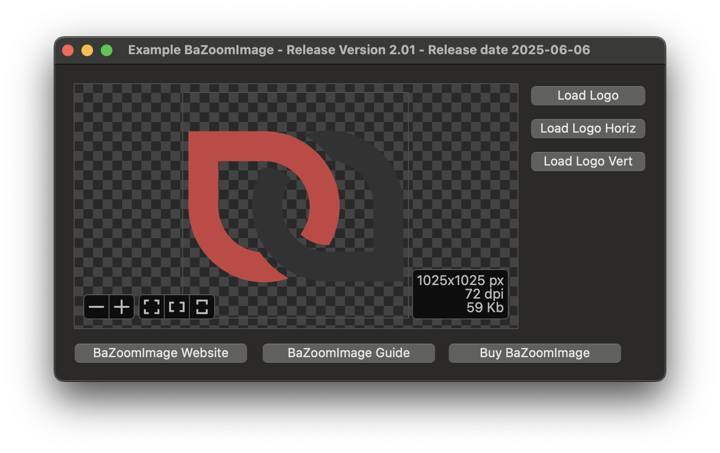Click the Load Logo button

[588, 96]
